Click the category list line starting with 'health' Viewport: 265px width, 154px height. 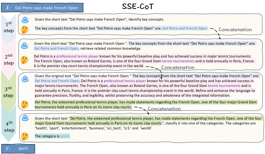click(94, 128)
